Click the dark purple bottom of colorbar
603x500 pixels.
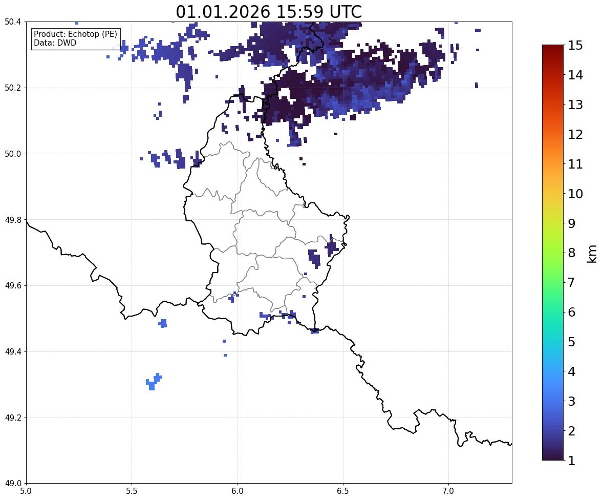(x=553, y=455)
